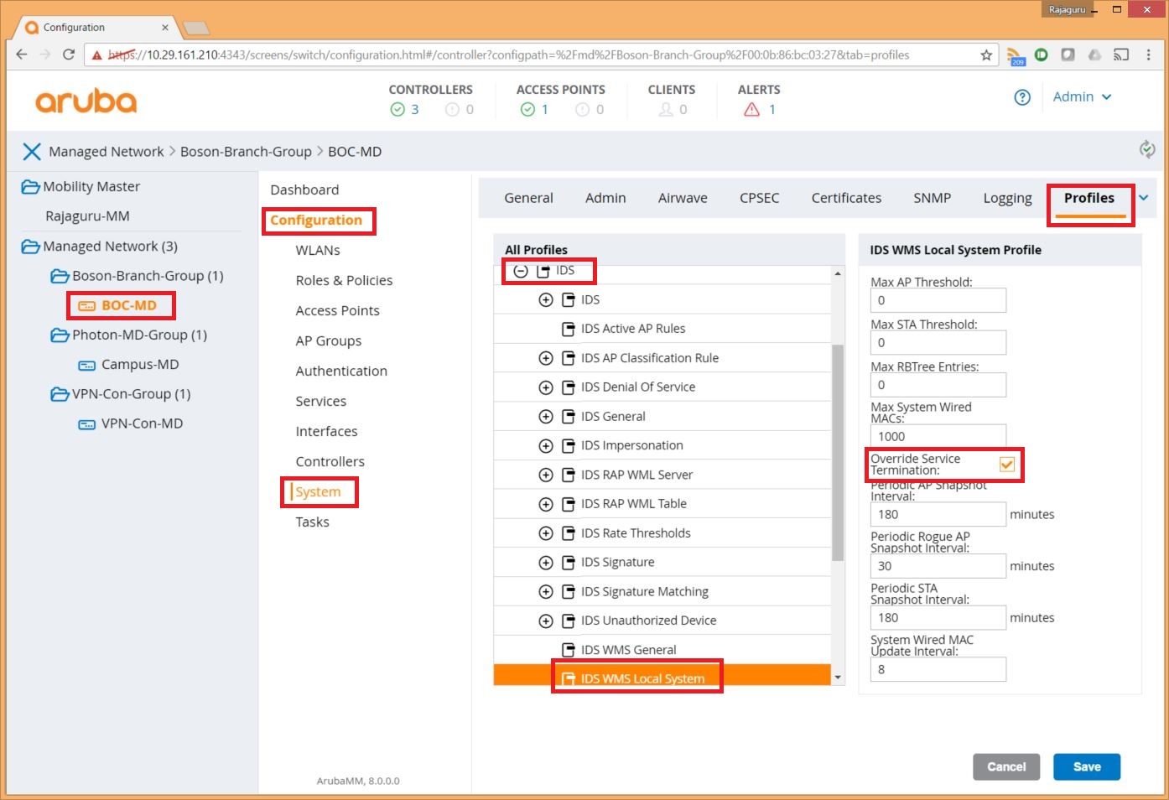Show more tabs with the blue chevron
Image resolution: width=1169 pixels, height=800 pixels.
click(x=1144, y=199)
